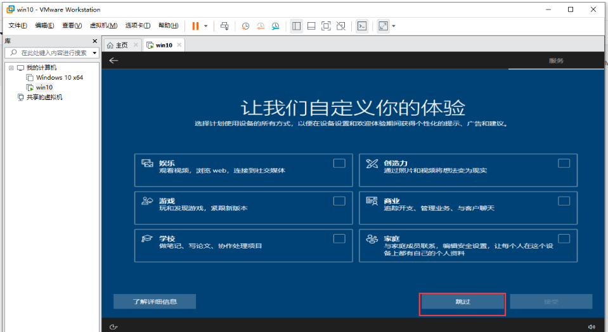The width and height of the screenshot is (608, 332).
Task: Open the 文件 menu
Action: tap(18, 25)
